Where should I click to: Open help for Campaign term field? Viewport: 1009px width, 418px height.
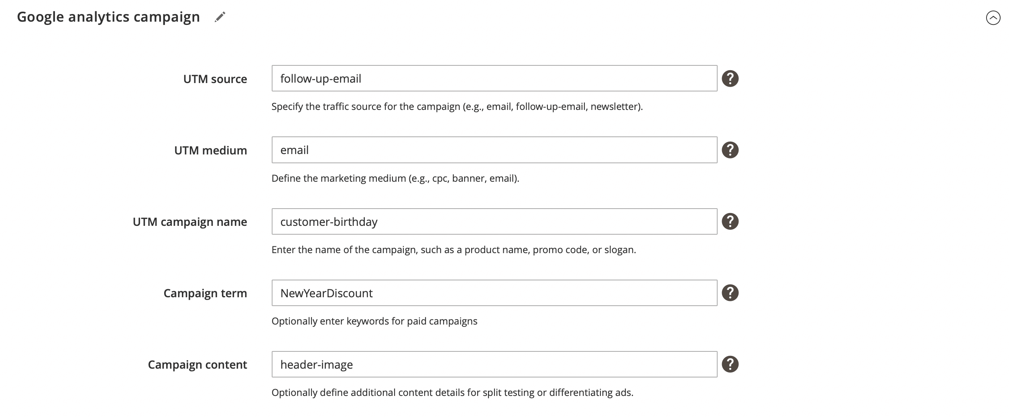pyautogui.click(x=730, y=293)
